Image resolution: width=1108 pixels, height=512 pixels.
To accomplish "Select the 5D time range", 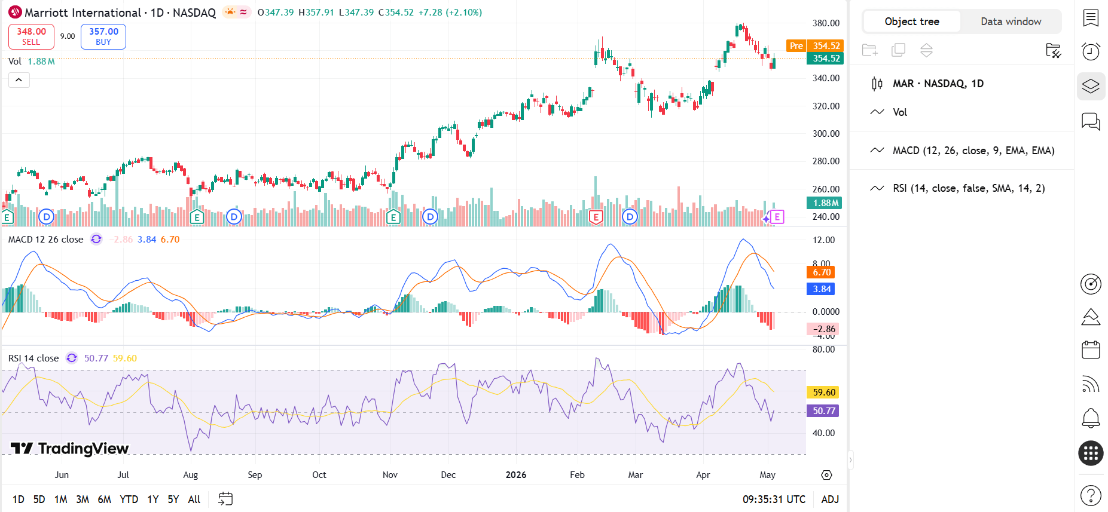I will [x=39, y=499].
